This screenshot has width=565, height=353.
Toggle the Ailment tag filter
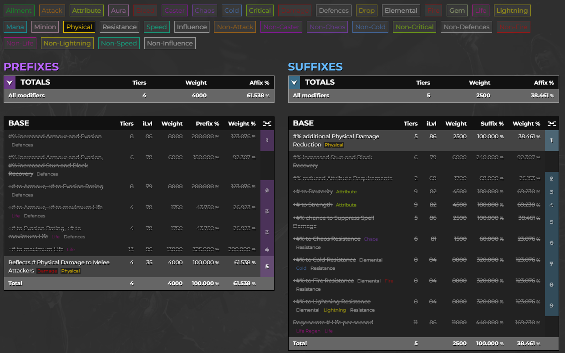click(x=19, y=10)
